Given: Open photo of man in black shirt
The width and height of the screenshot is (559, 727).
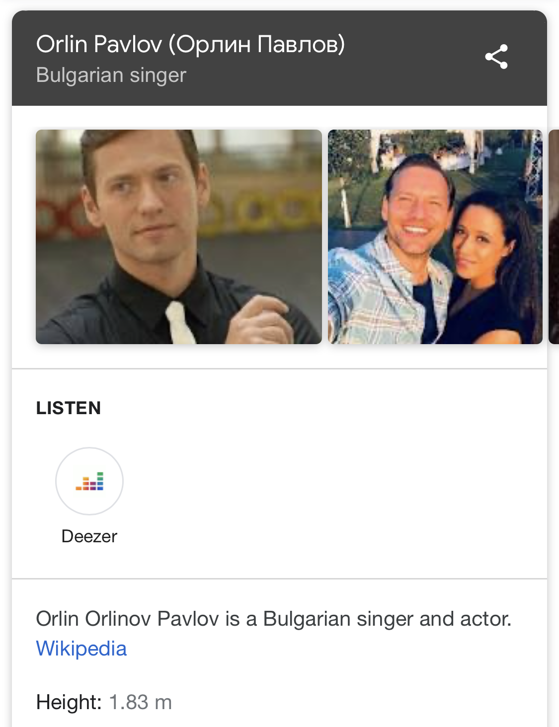Looking at the screenshot, I should [x=179, y=237].
